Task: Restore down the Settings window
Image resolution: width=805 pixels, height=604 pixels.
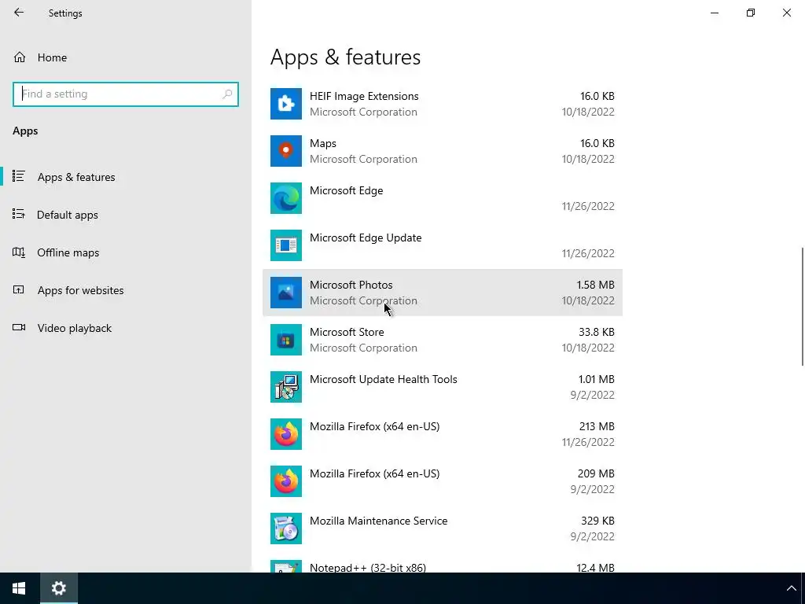Action: [x=751, y=13]
